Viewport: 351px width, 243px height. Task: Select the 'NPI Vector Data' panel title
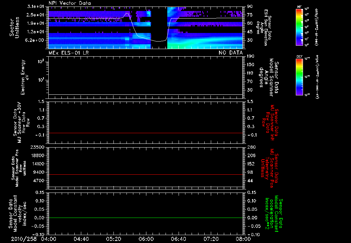[x=70, y=3]
